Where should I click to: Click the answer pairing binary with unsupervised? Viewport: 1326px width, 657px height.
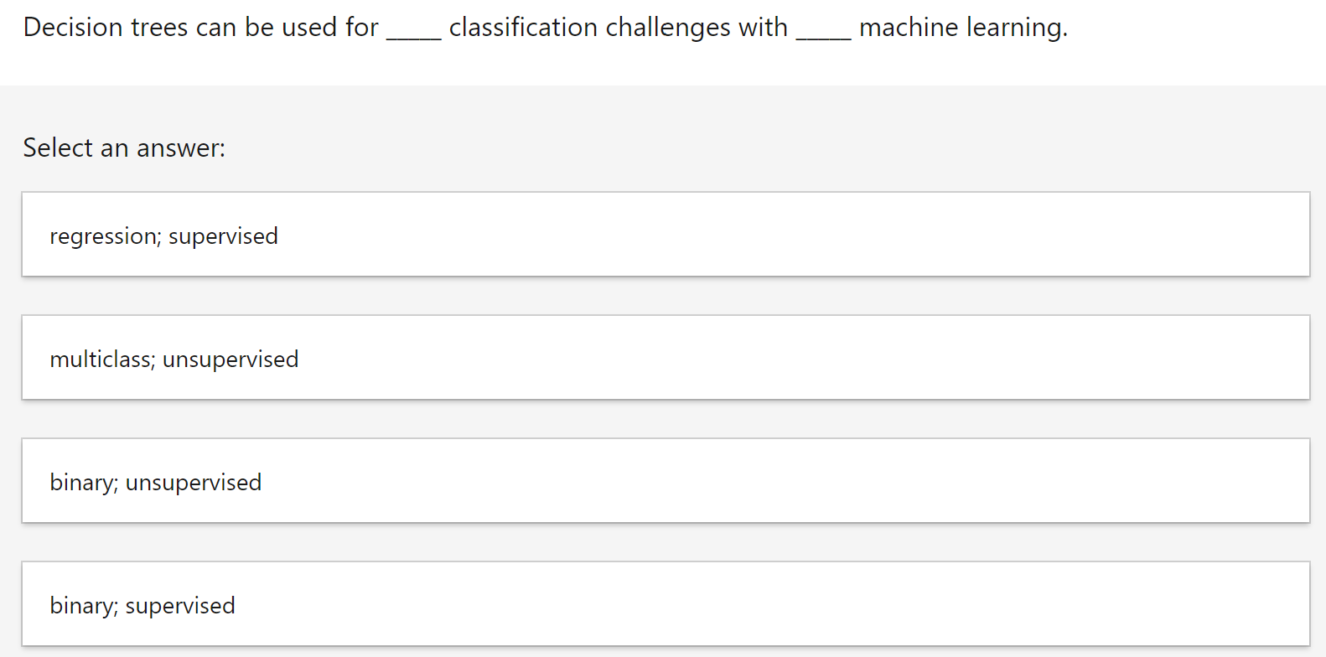(662, 480)
